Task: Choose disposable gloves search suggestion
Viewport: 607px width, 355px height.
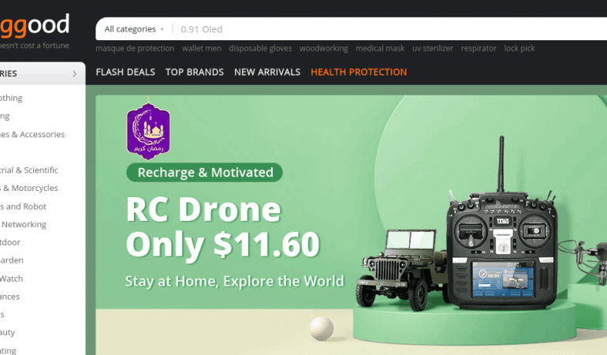Action: [x=260, y=48]
